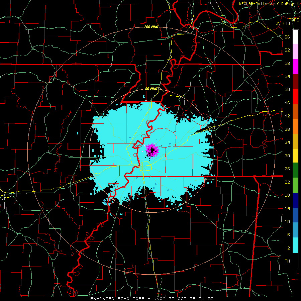Click the 50 NMI range ring label

click(x=151, y=89)
